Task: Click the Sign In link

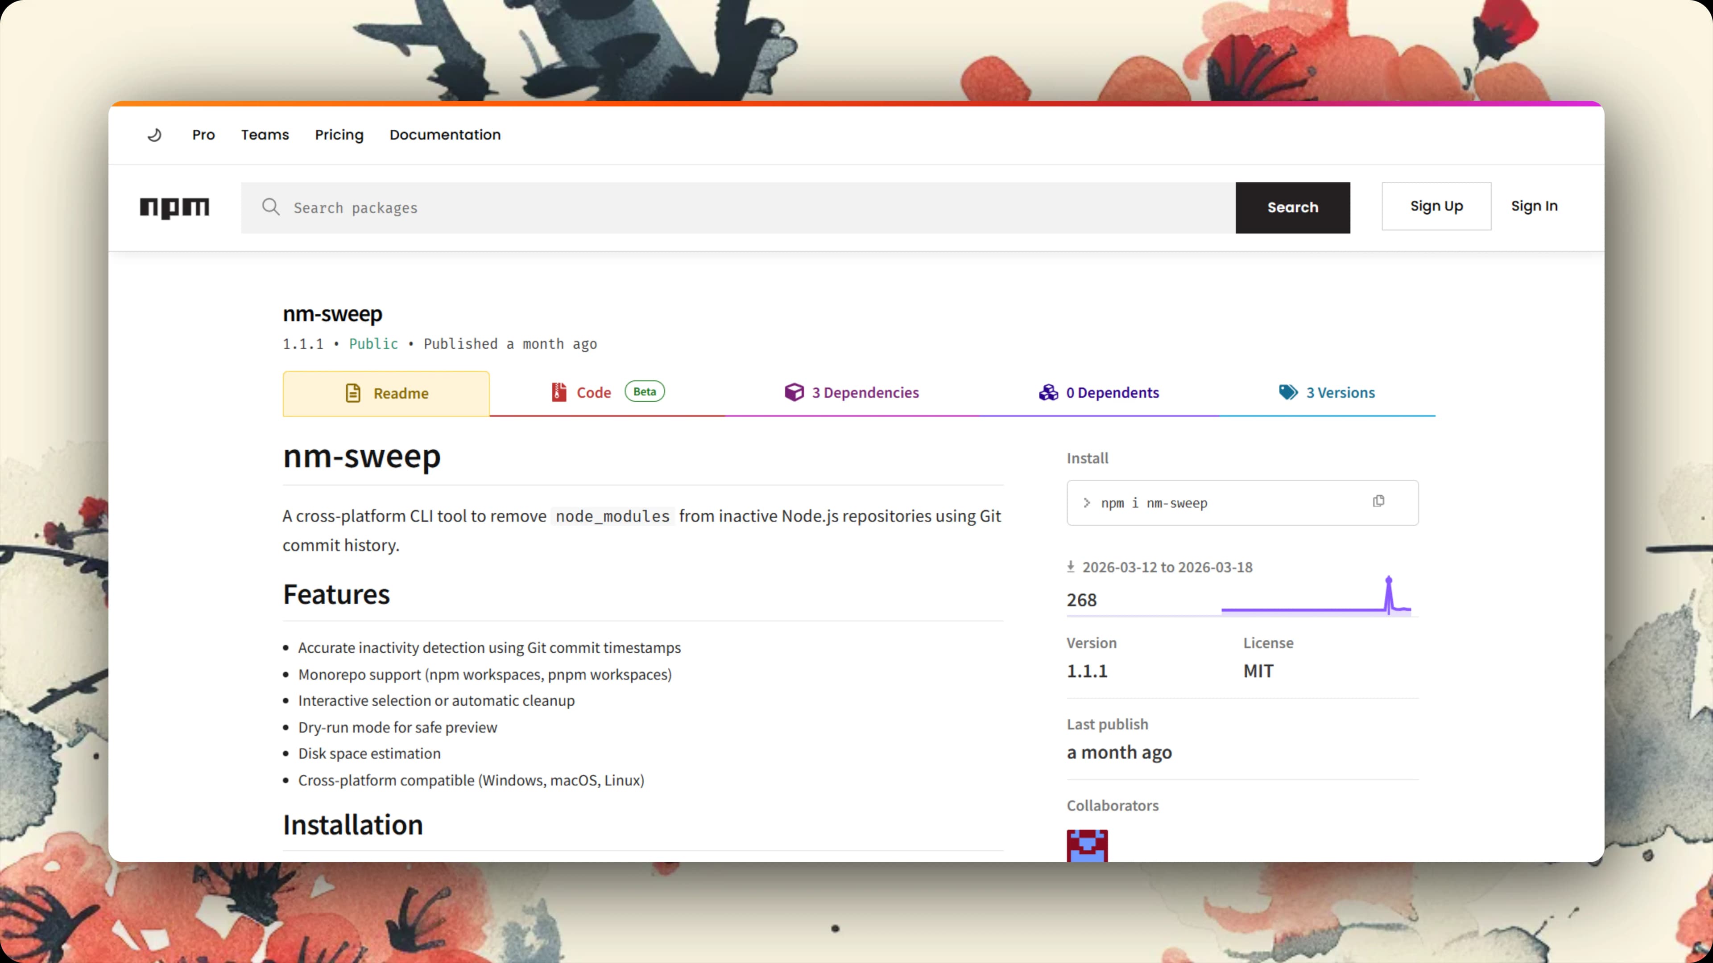Action: (1534, 206)
